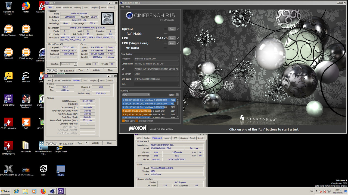The image size is (348, 195).
Task: Toggle the CPU test checkmark
Action: [178, 38]
